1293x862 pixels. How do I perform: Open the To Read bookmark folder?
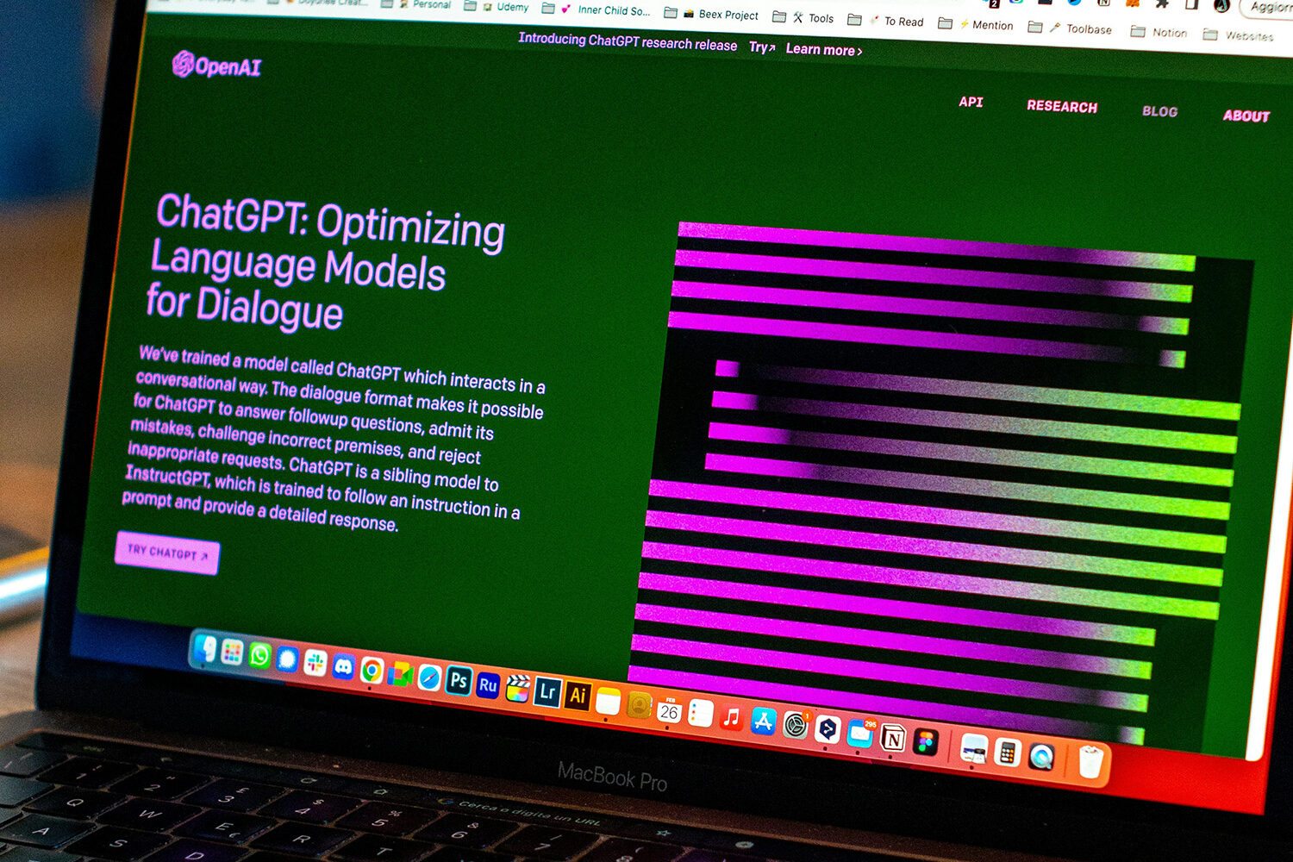[885, 22]
